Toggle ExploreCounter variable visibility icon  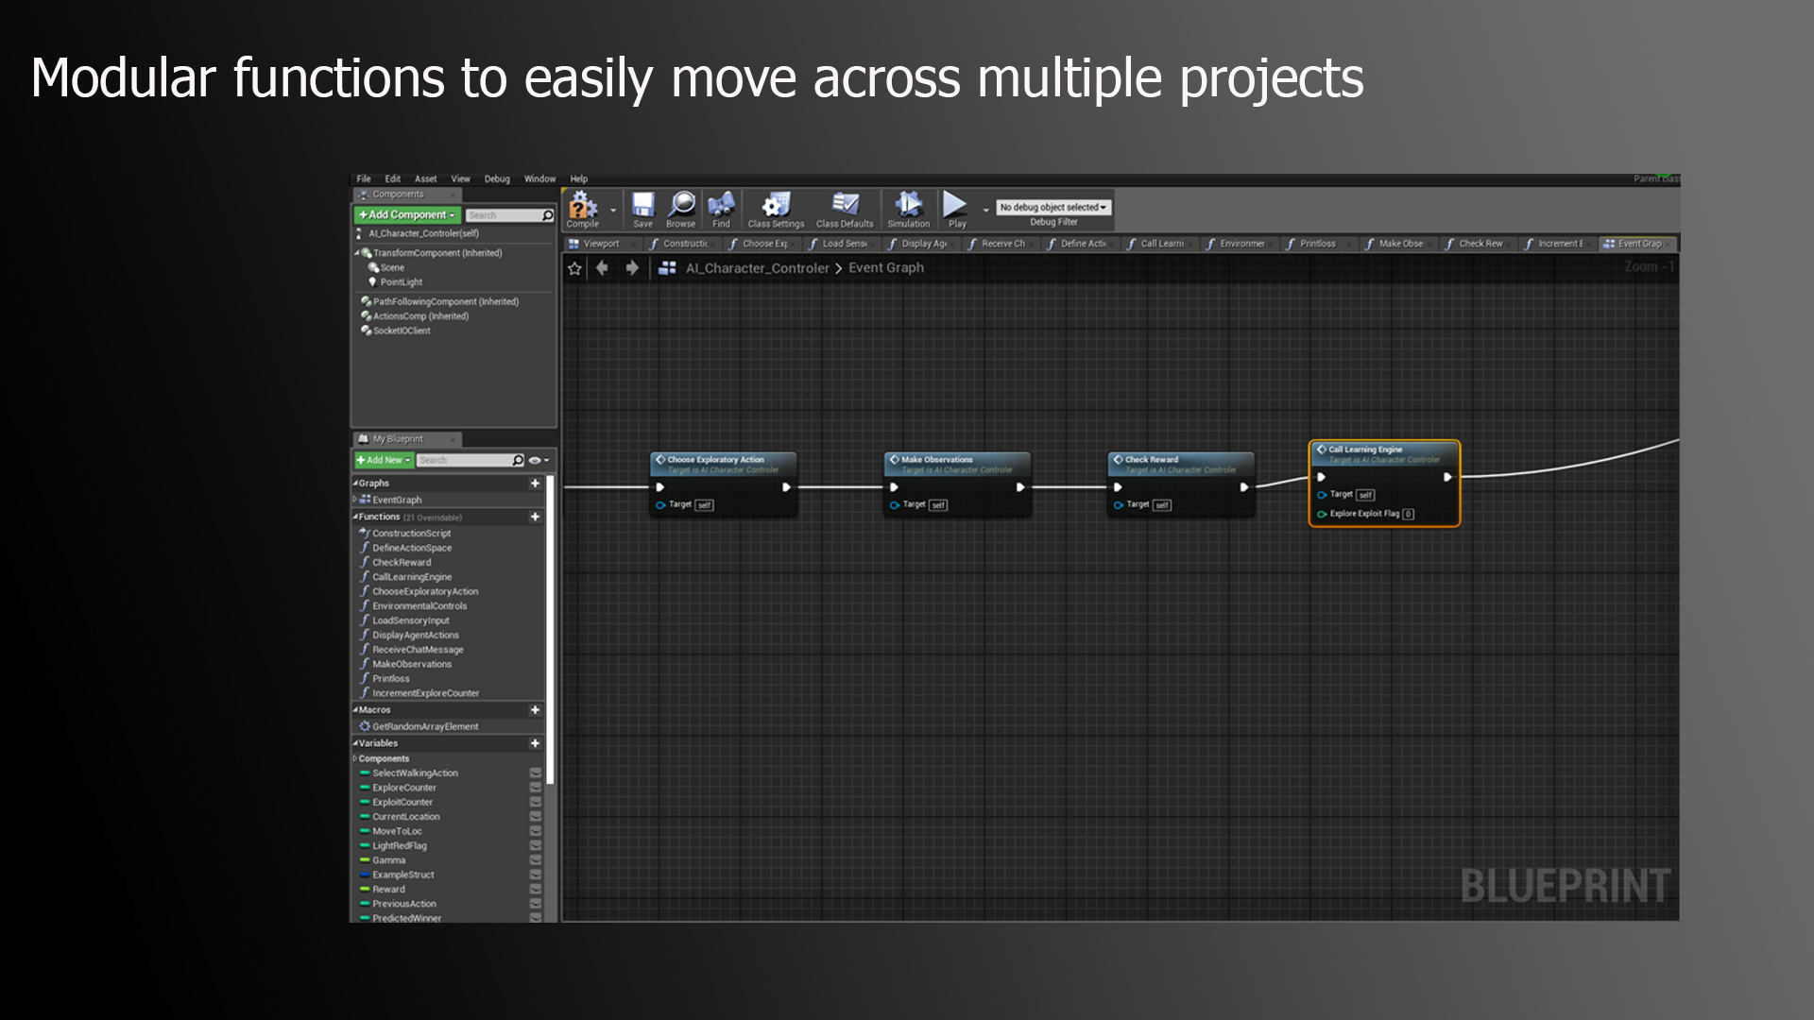(536, 788)
